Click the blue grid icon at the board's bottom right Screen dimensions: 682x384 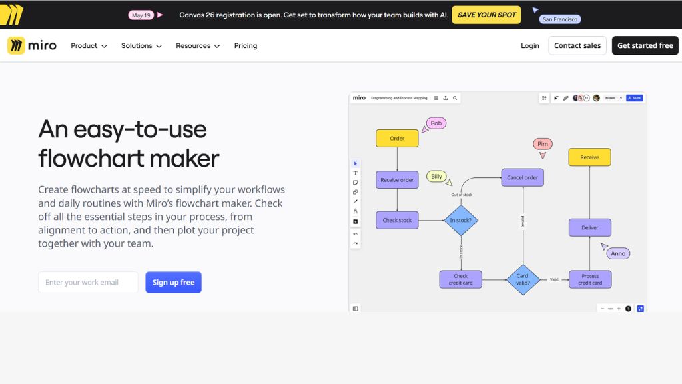pos(641,309)
